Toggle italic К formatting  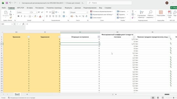pos(22,16)
